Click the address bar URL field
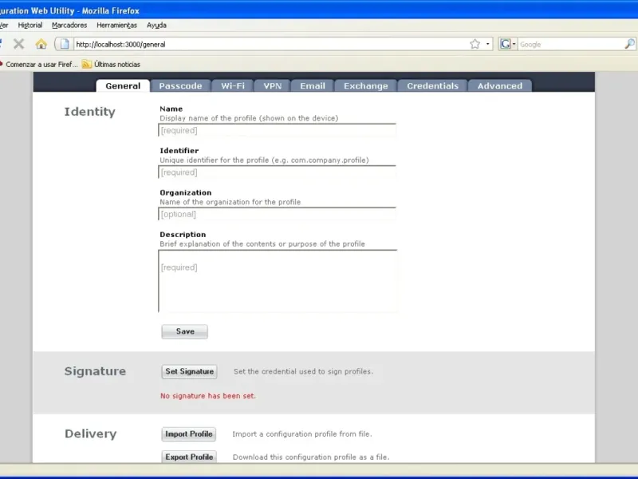 (x=271, y=44)
